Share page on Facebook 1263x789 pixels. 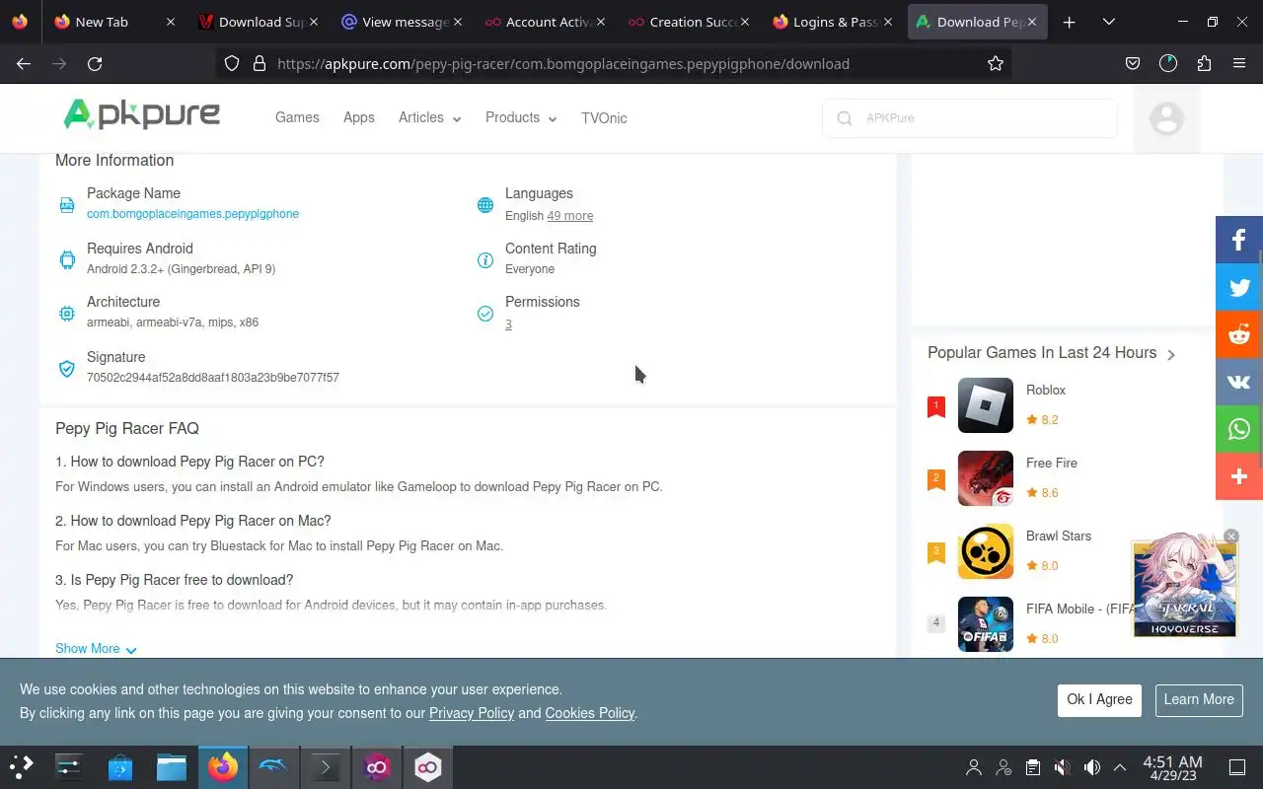[x=1239, y=240]
